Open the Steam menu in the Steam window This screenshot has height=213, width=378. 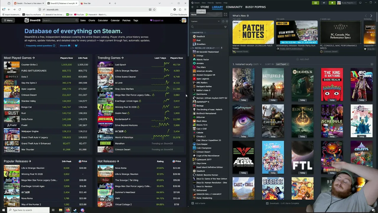coord(197,3)
